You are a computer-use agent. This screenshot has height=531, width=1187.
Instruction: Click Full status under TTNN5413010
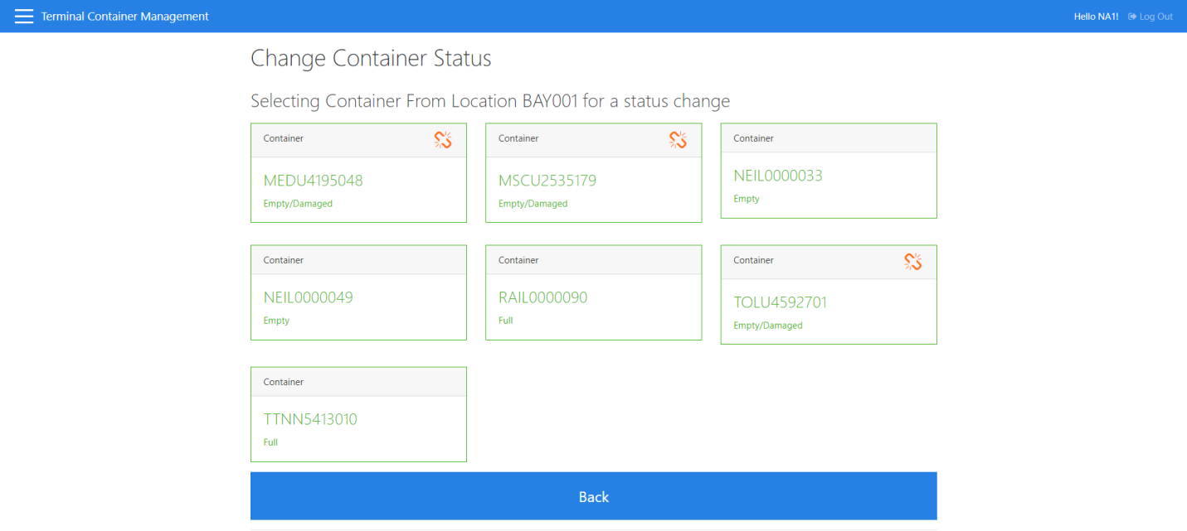[x=270, y=442]
